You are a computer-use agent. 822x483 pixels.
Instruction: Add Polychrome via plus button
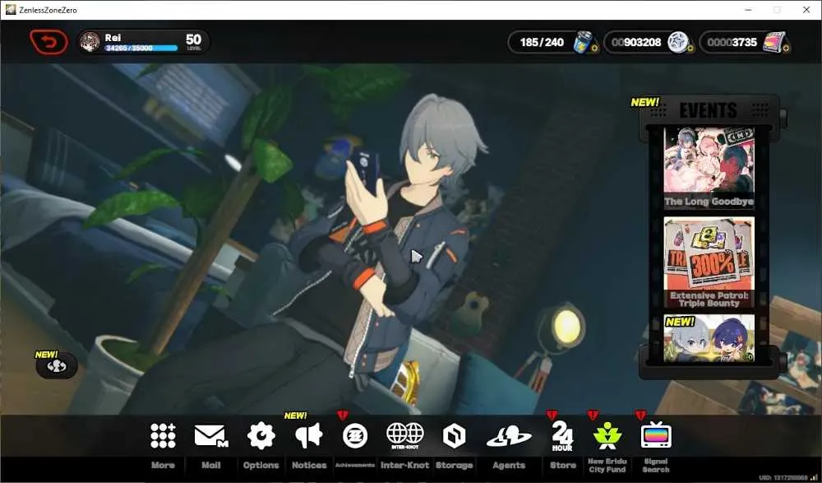(x=786, y=49)
